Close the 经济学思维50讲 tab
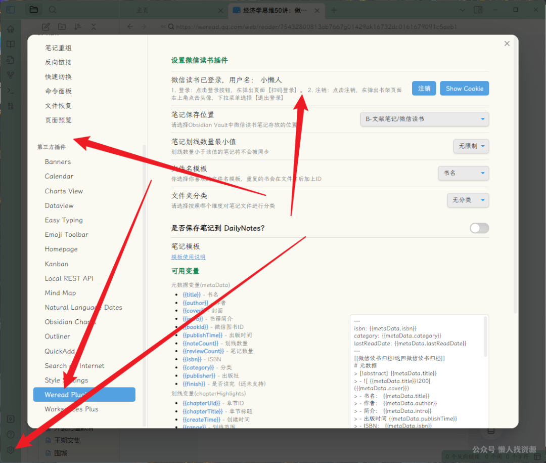 click(x=317, y=11)
